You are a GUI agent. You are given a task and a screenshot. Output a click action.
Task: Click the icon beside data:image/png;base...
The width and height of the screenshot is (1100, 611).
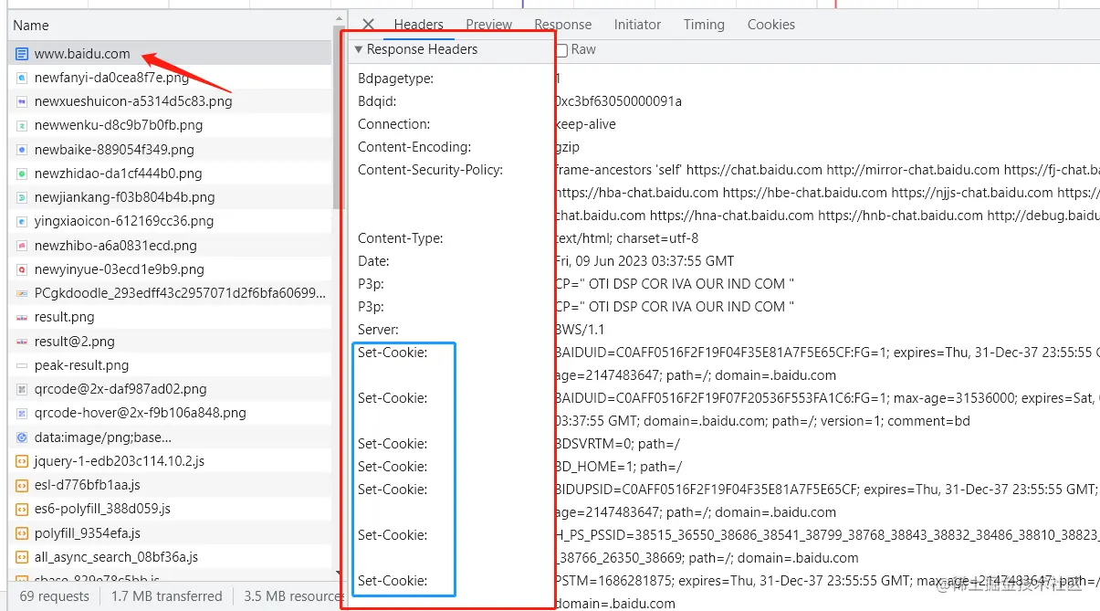pos(22,437)
